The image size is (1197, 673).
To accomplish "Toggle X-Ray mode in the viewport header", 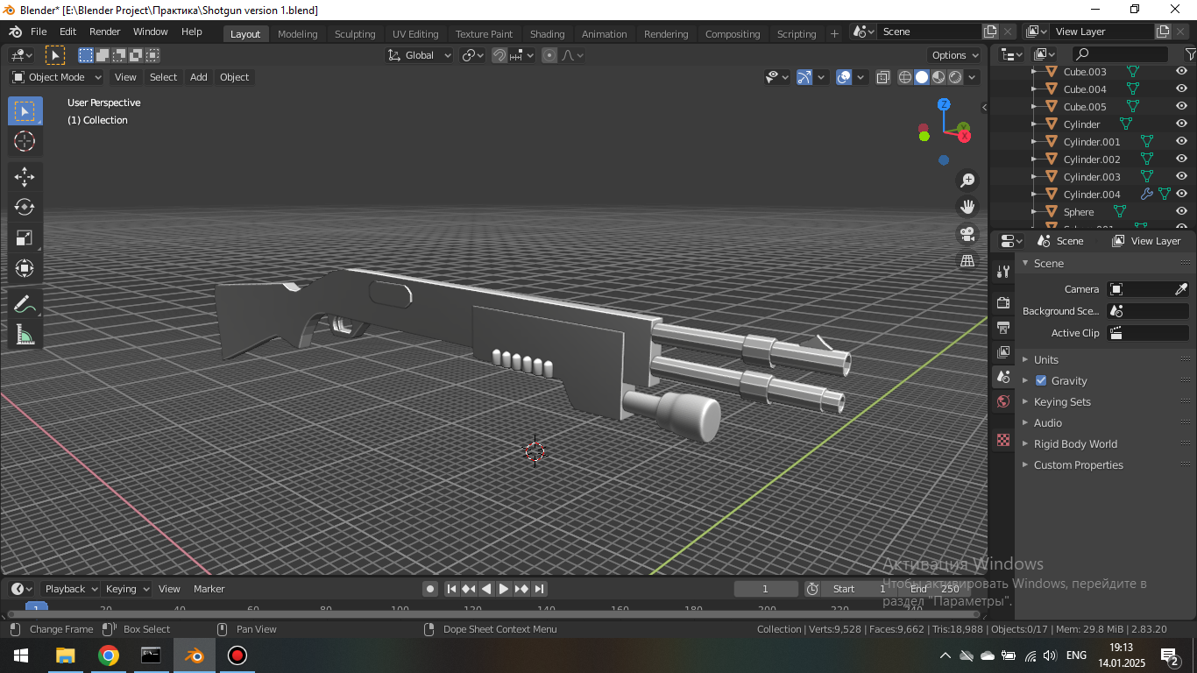I will pos(882,76).
